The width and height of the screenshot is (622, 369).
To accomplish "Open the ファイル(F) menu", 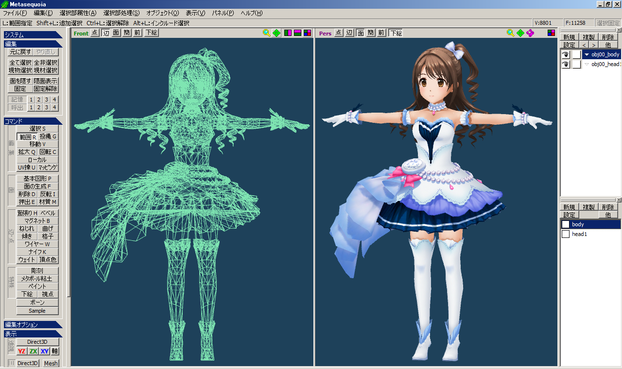I will point(15,13).
